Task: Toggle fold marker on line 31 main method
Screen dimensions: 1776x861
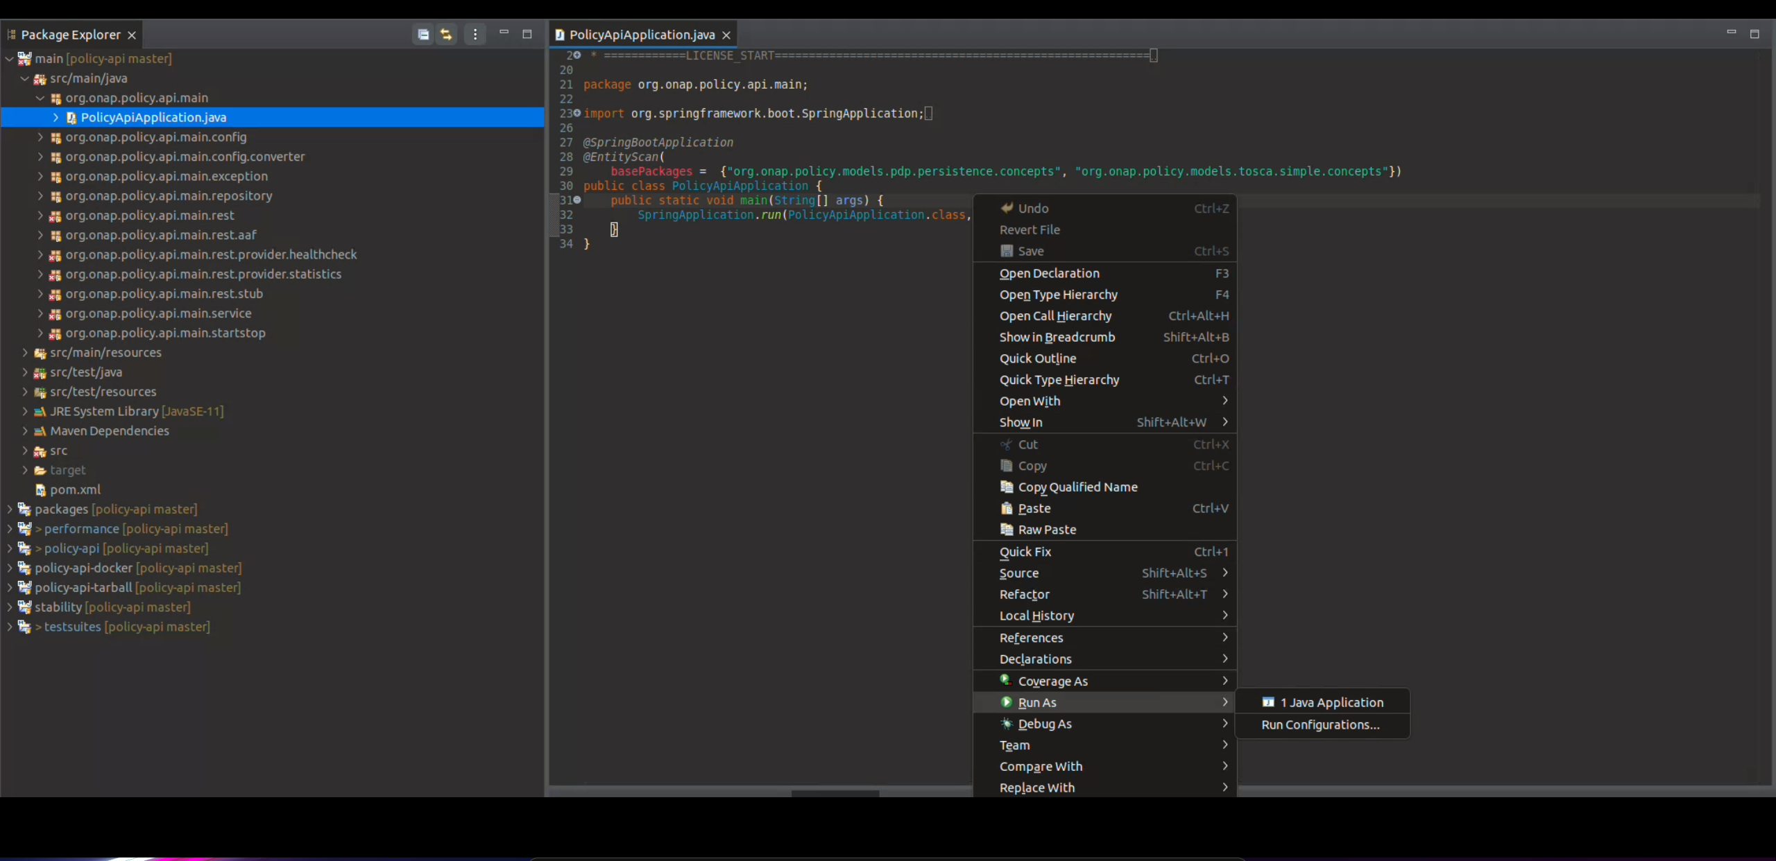Action: click(577, 200)
